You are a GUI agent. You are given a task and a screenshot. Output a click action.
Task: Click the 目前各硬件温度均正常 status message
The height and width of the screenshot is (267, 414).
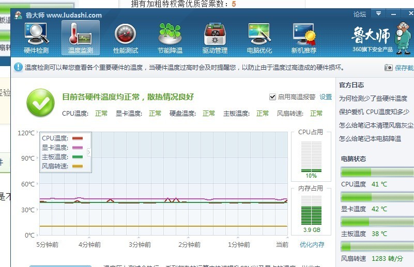click(x=128, y=97)
